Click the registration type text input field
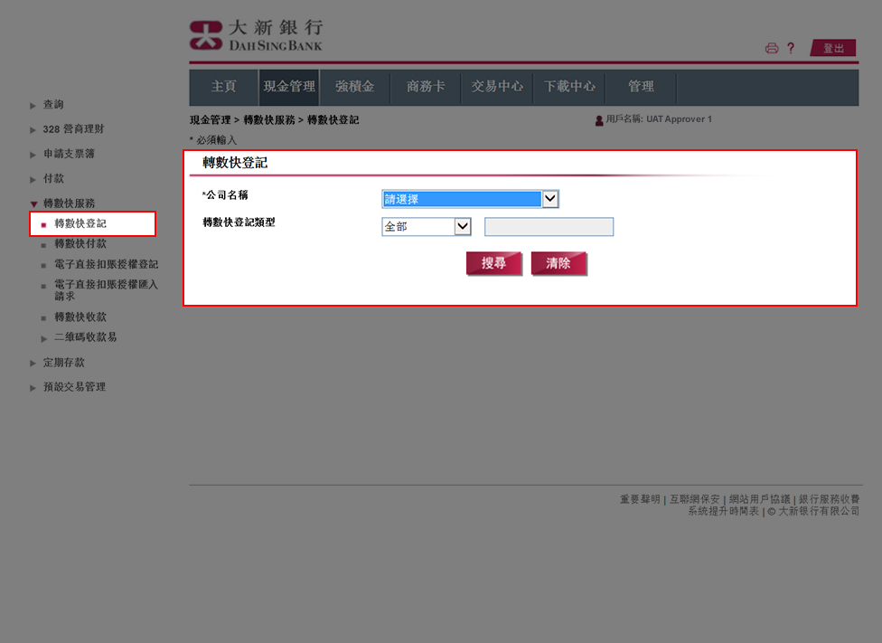 pos(549,226)
